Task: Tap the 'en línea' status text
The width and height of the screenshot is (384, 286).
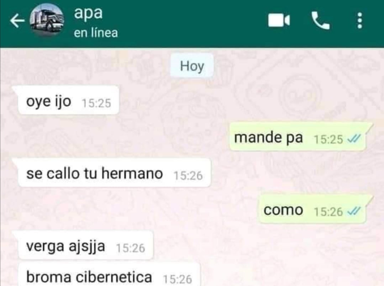Action: (96, 33)
